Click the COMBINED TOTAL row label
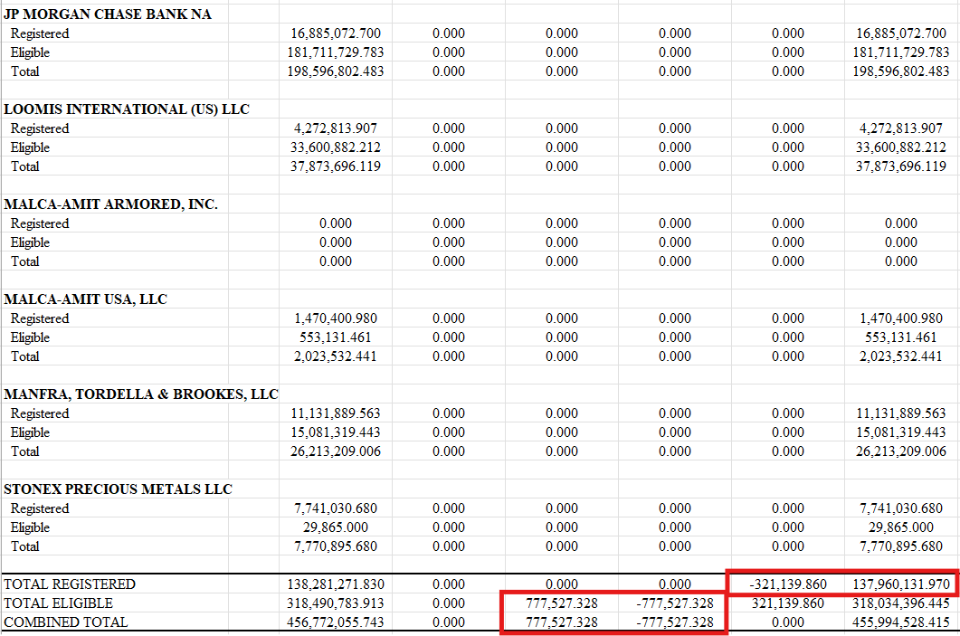 [x=66, y=622]
